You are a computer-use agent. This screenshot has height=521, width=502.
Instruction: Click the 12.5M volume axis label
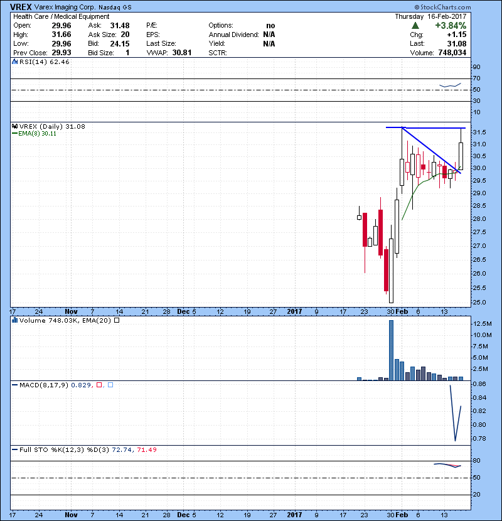[x=483, y=324]
